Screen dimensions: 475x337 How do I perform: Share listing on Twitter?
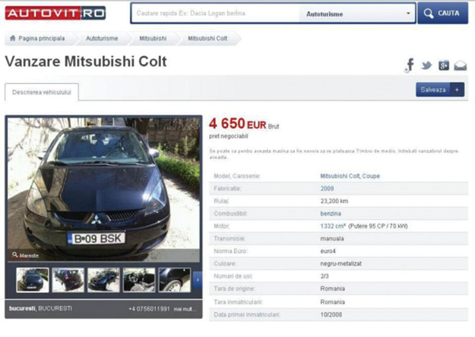[x=427, y=65]
